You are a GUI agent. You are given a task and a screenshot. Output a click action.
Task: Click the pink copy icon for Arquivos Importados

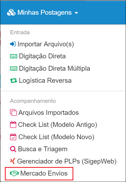coord(13,112)
